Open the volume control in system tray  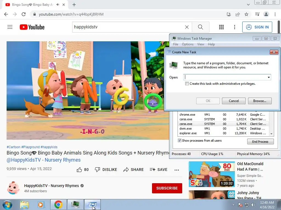[x=253, y=205]
